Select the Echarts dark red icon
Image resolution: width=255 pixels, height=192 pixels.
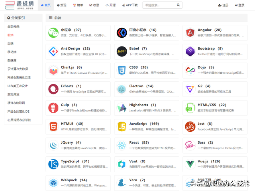53,89
